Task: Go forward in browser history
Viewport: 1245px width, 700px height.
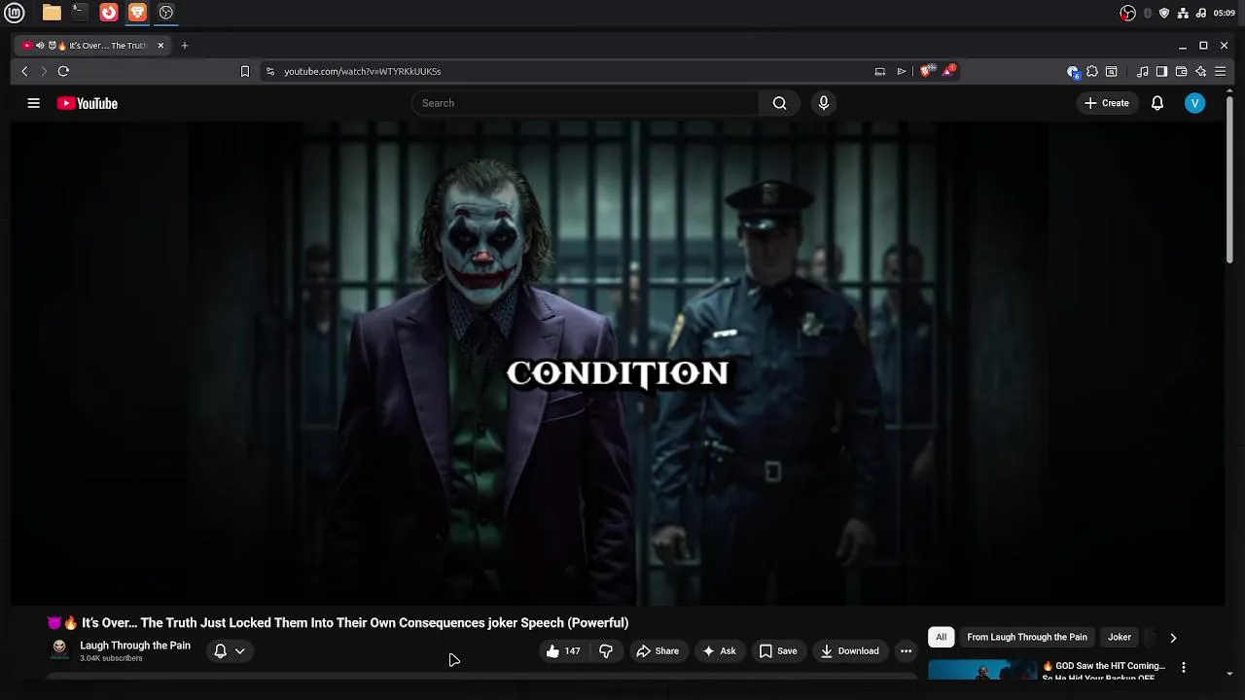Action: click(44, 71)
